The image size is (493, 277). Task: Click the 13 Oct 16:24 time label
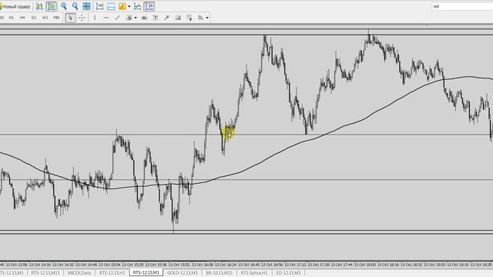coord(226,265)
